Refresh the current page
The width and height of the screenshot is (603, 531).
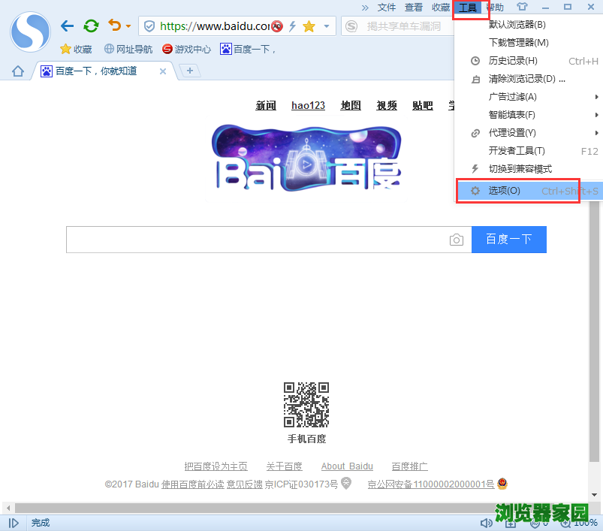click(91, 25)
